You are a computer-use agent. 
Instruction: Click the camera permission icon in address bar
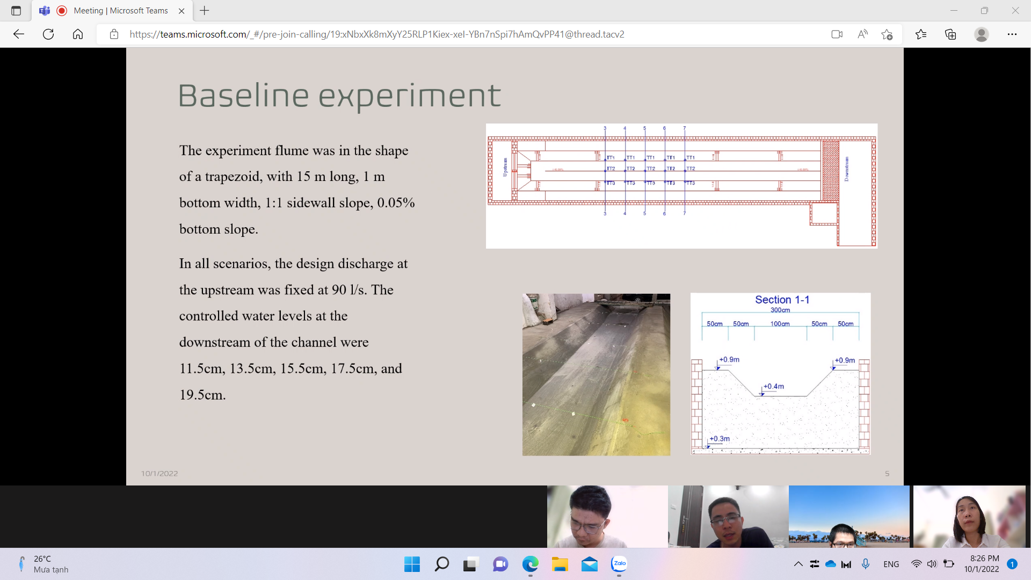[x=837, y=34]
